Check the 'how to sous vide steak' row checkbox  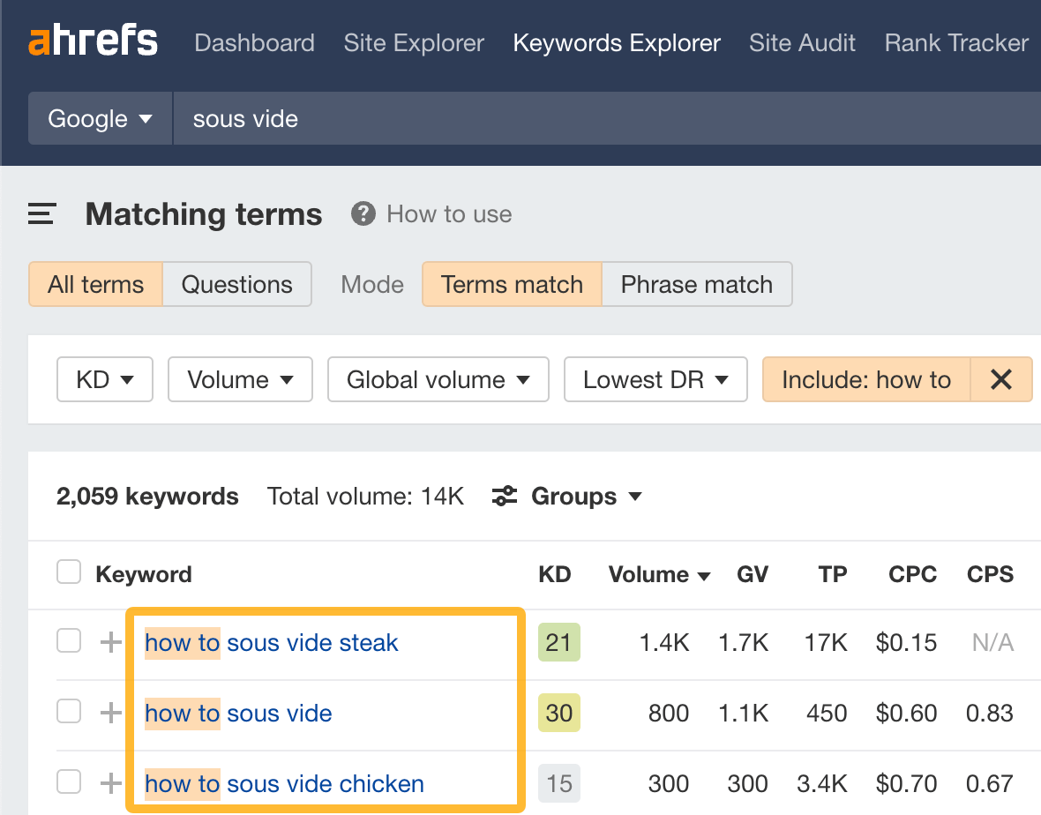[x=68, y=643]
